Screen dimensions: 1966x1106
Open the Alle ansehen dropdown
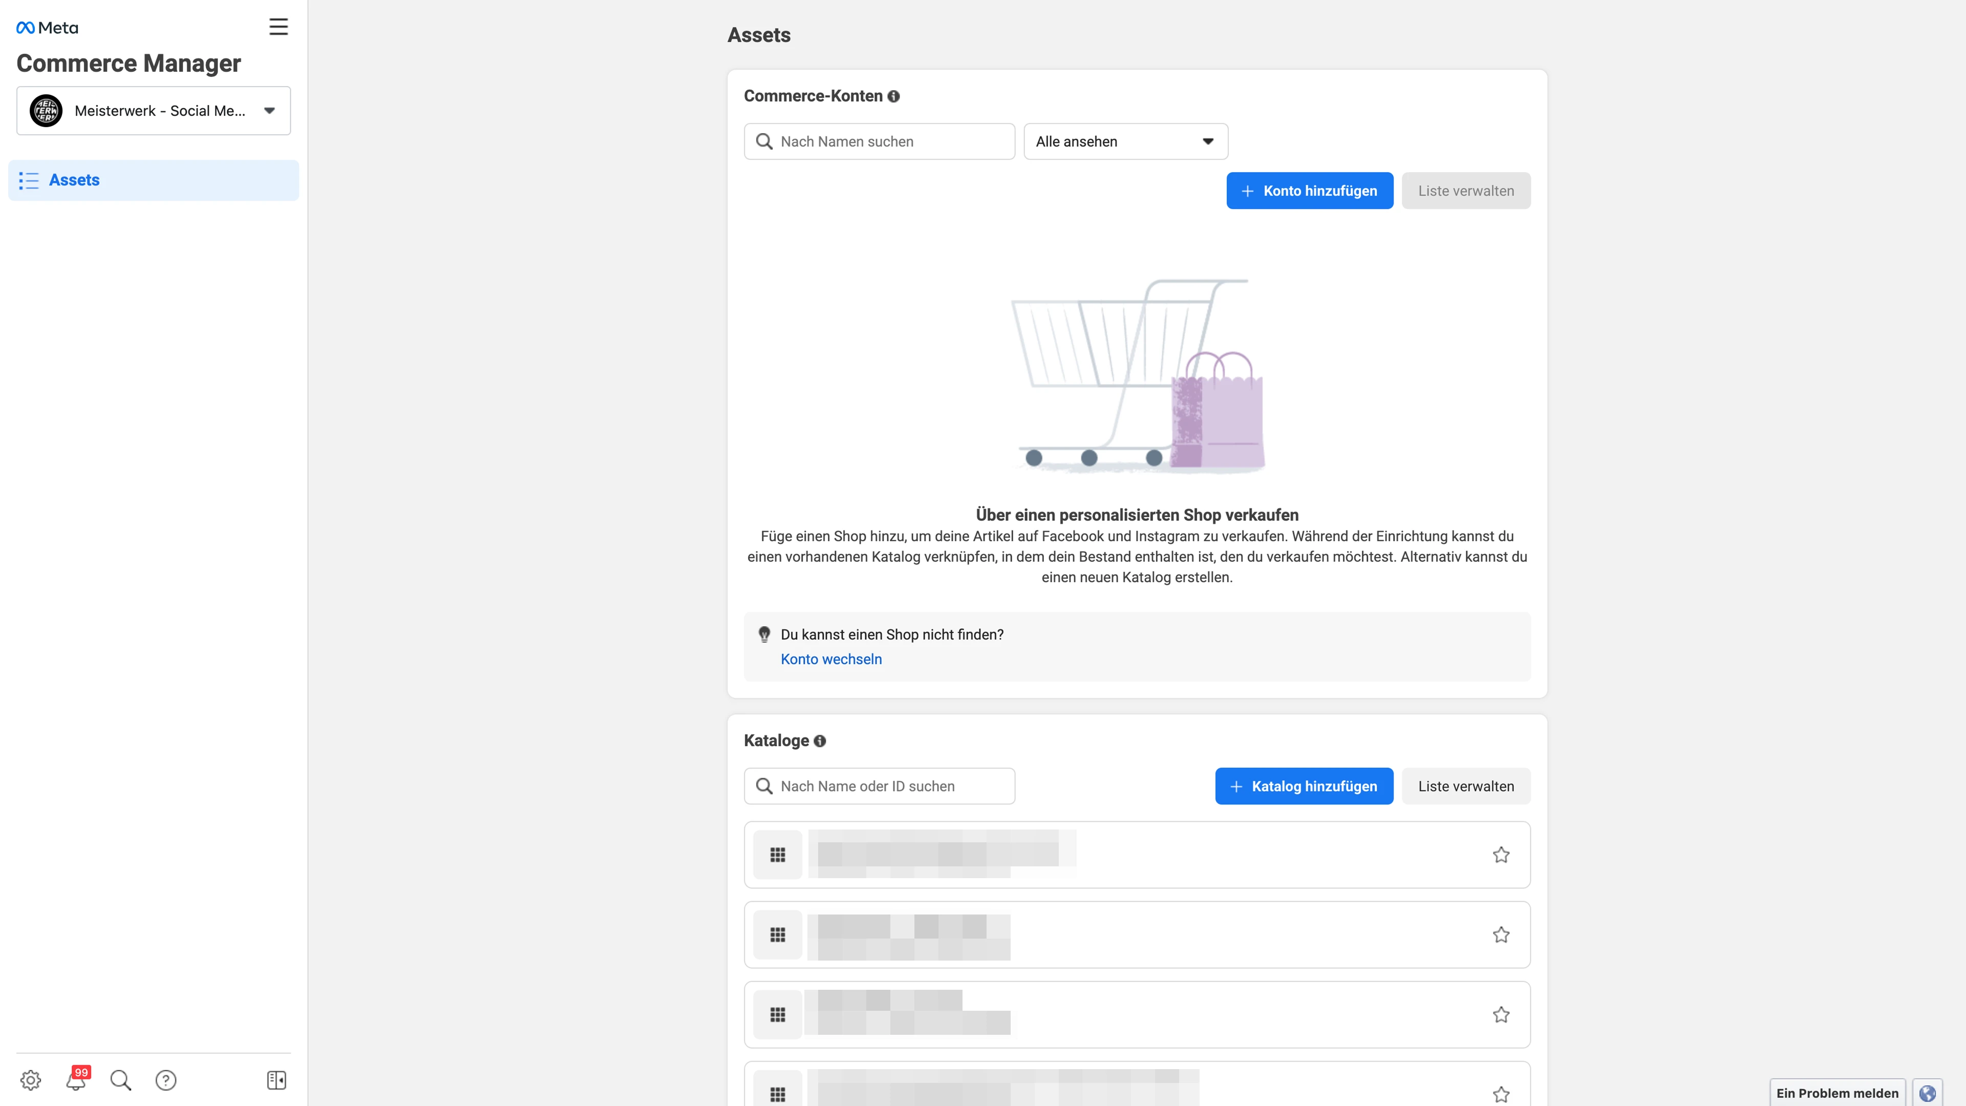coord(1125,141)
